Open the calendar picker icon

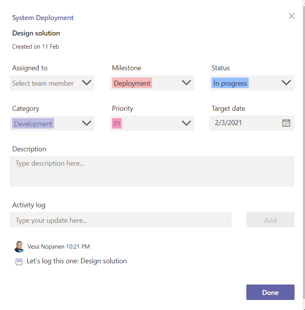point(286,123)
